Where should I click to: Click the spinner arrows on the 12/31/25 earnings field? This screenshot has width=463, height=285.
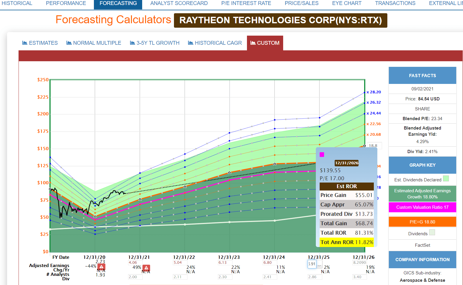click(319, 264)
